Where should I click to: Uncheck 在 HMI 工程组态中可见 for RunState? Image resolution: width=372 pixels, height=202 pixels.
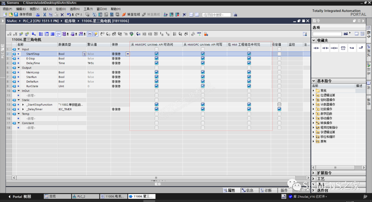pos(249,86)
